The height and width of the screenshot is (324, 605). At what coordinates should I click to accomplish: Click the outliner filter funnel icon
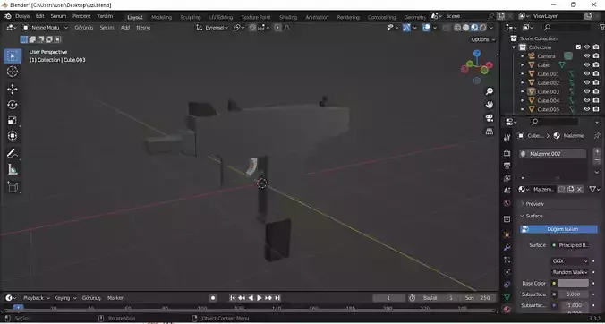[601, 27]
